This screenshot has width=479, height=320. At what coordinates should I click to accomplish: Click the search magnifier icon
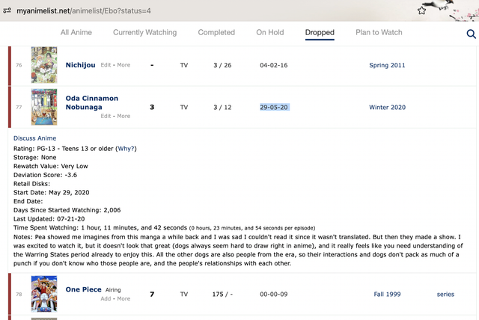(471, 34)
